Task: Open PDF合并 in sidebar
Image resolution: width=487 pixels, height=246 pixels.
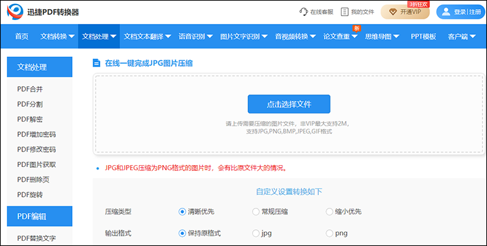Action: coord(30,89)
